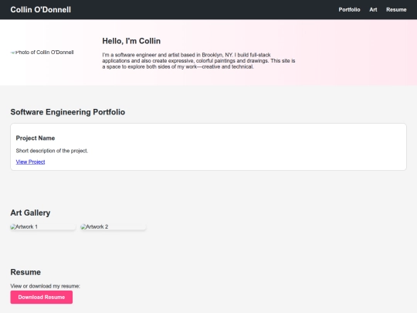Click the Short description of the project text
This screenshot has height=313, width=417.
[x=52, y=151]
